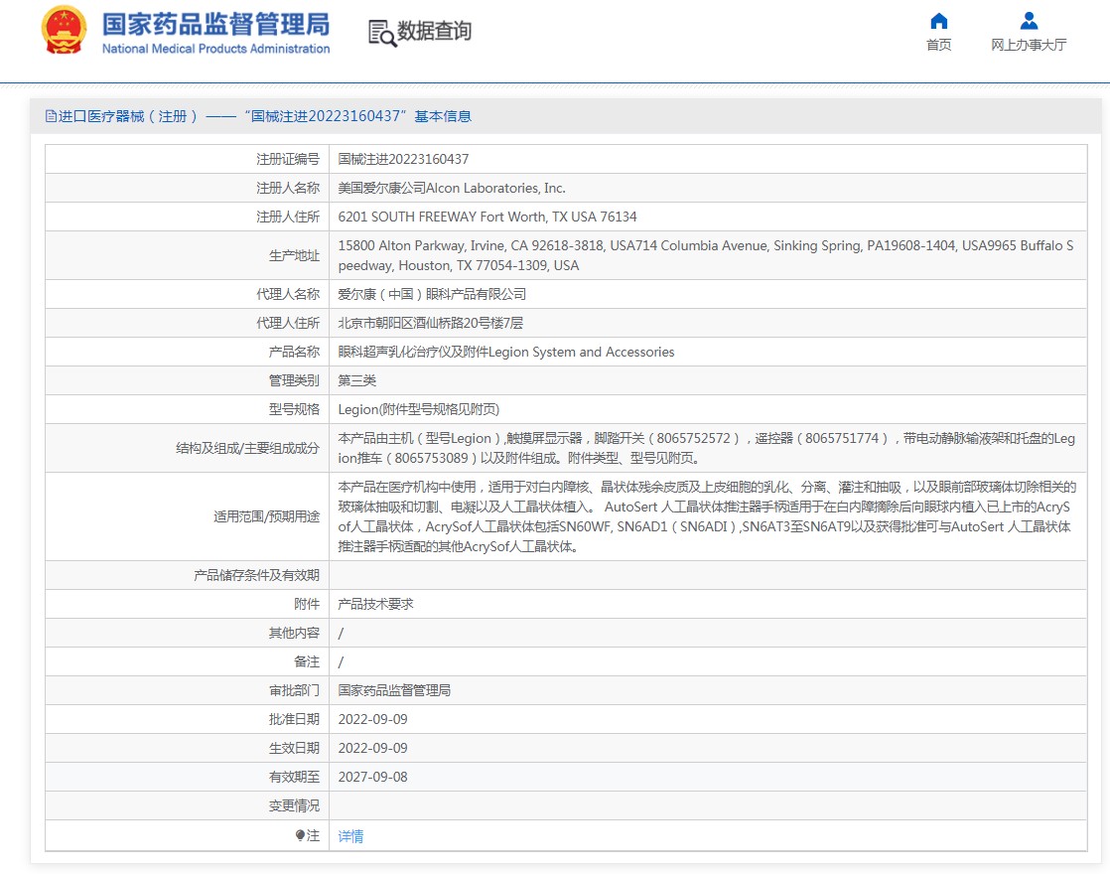Select agent name 爱尔康(中国)眼科产品有限公司
Viewport: 1110px width, 874px height.
pos(432,294)
